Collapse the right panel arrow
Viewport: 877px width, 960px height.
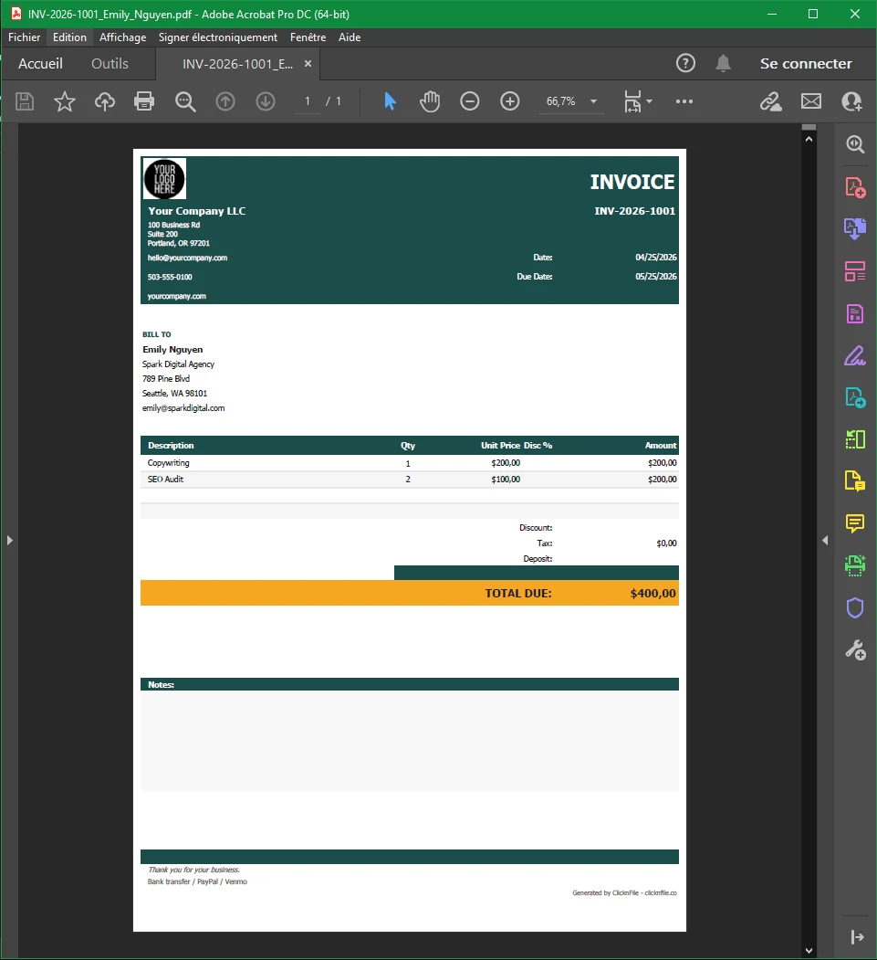[x=825, y=540]
